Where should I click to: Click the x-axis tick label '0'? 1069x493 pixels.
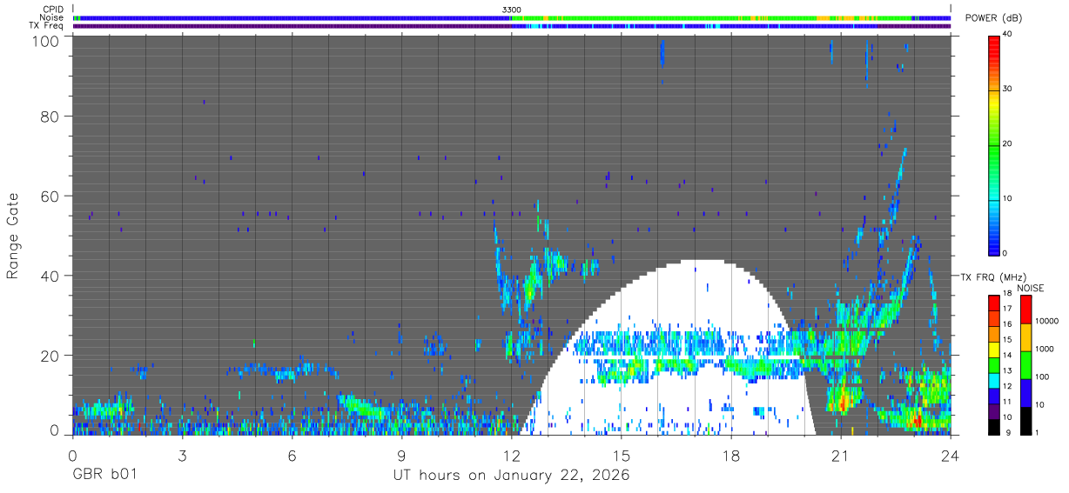72,455
